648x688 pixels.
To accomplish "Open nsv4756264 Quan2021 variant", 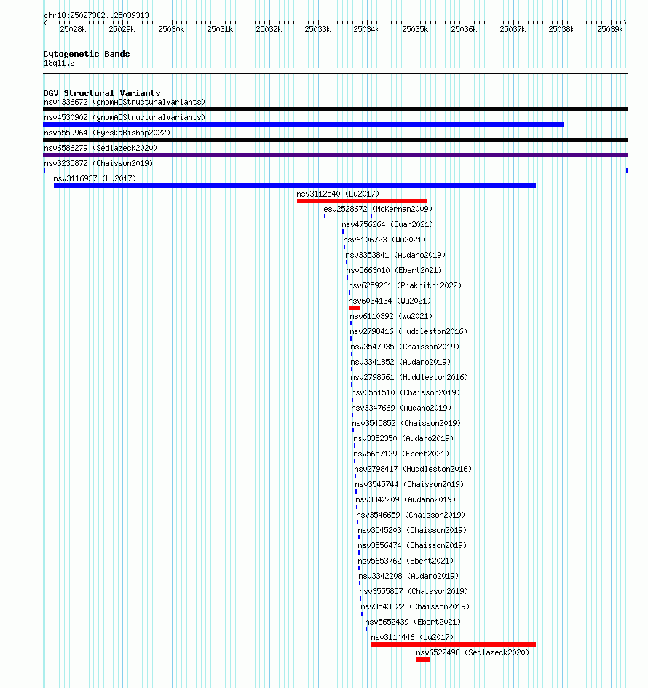I will [387, 225].
